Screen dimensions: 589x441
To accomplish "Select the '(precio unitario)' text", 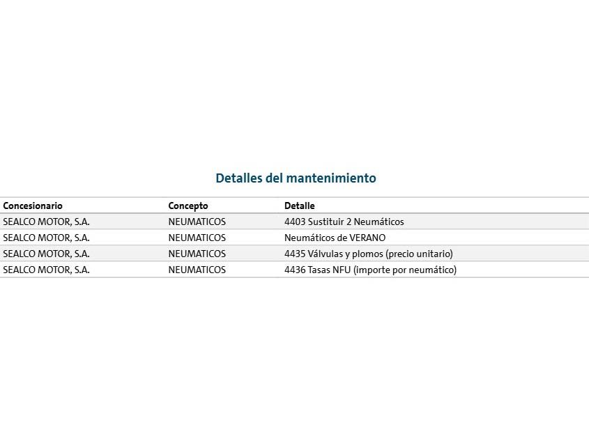I will (x=419, y=254).
